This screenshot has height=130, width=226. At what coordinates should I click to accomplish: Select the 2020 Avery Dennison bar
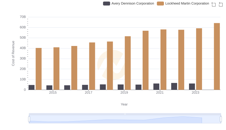138,87
